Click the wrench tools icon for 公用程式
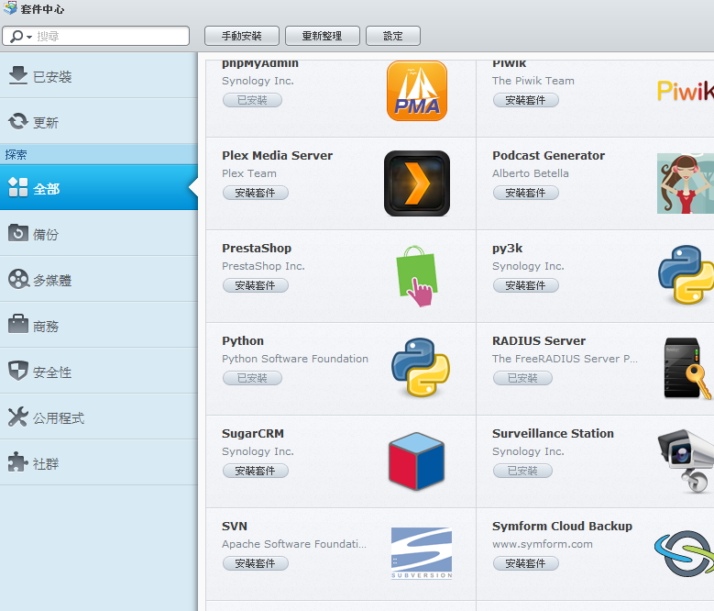Viewport: 714px width, 611px height. (x=18, y=417)
